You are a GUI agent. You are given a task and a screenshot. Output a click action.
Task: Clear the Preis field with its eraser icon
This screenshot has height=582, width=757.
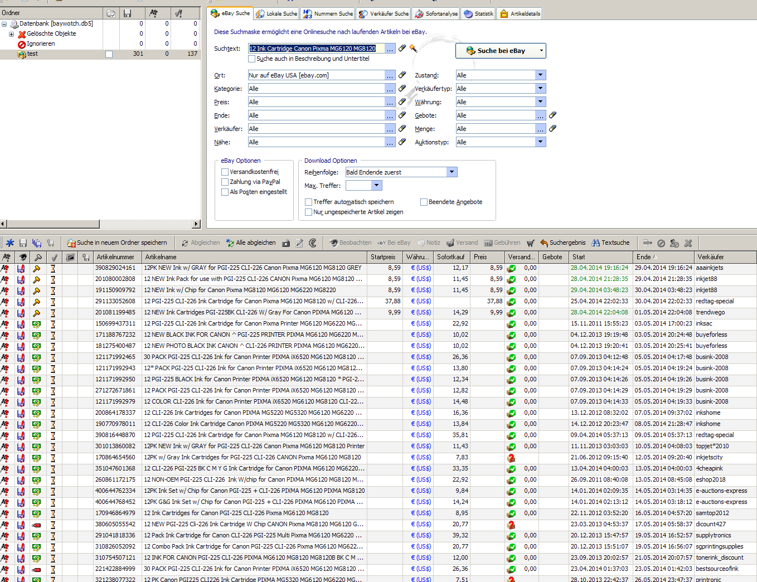pyautogui.click(x=402, y=102)
